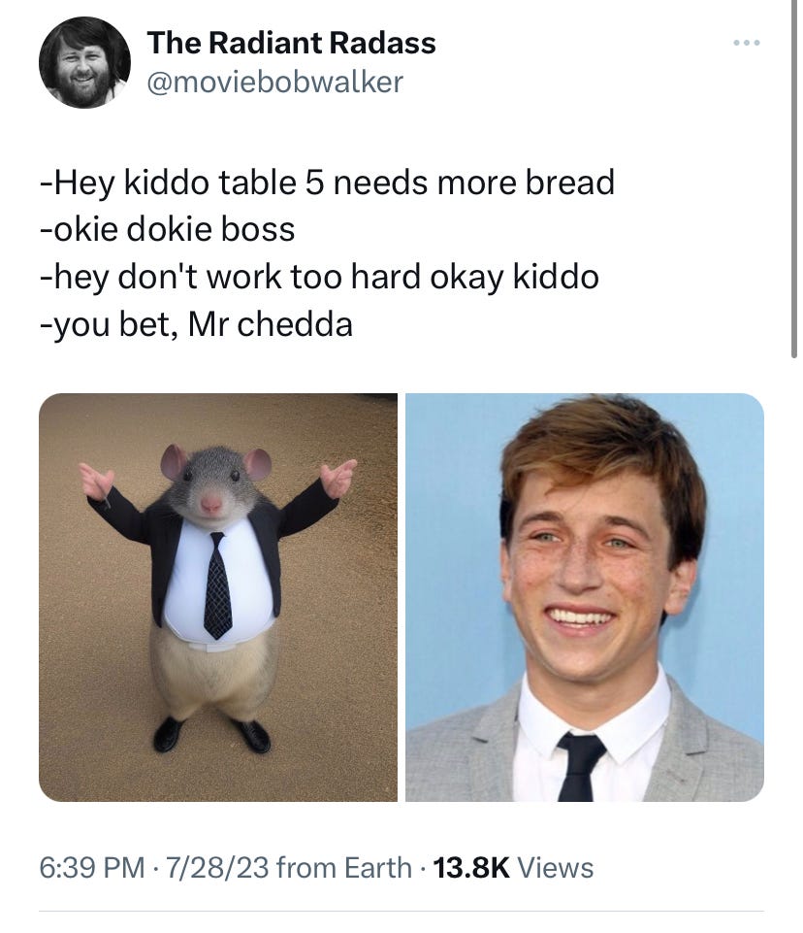Image resolution: width=803 pixels, height=933 pixels.
Task: Select the you bet, Mr chedda line
Action: coord(196,325)
